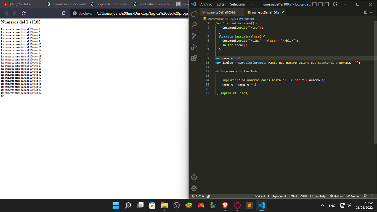Switch to 'aquí esta mi solución' tab
377x212 pixels.
click(x=153, y=4)
